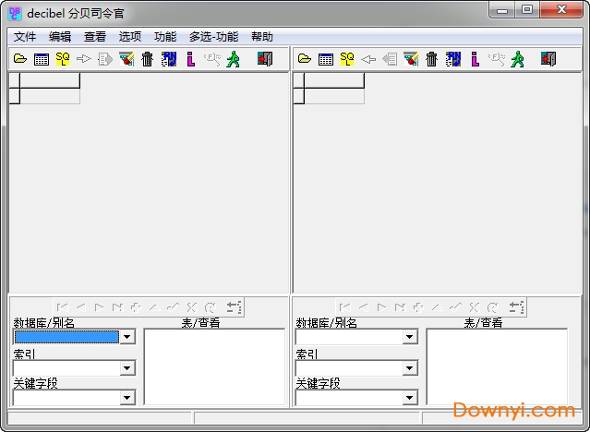590x432 pixels.
Task: Click exit door icon in left pane toolbar
Action: (x=265, y=59)
